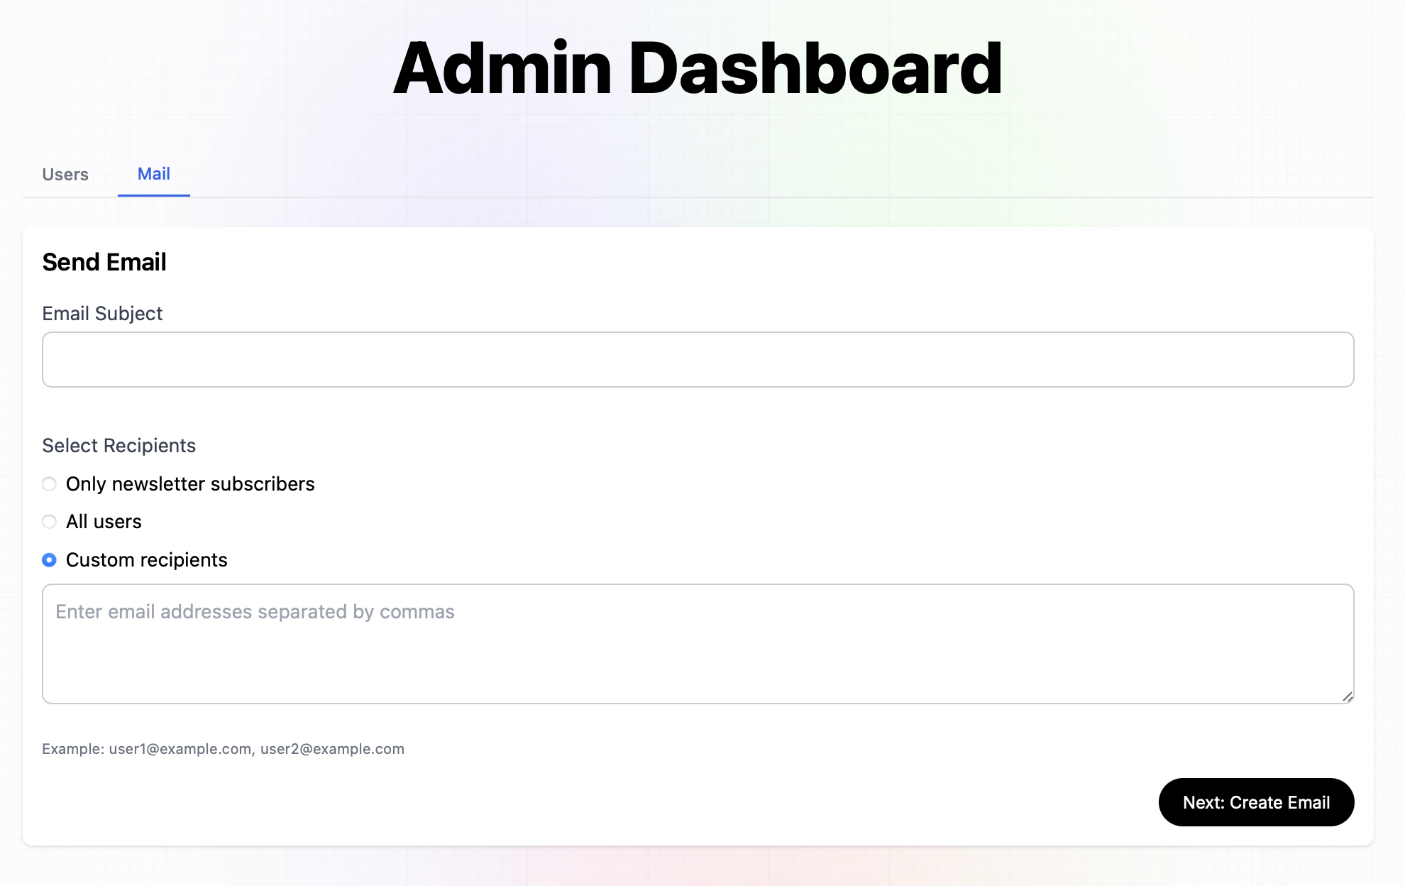Screen dimensions: 1405x886
Task: Click the Email Subject label
Action: coord(102,314)
